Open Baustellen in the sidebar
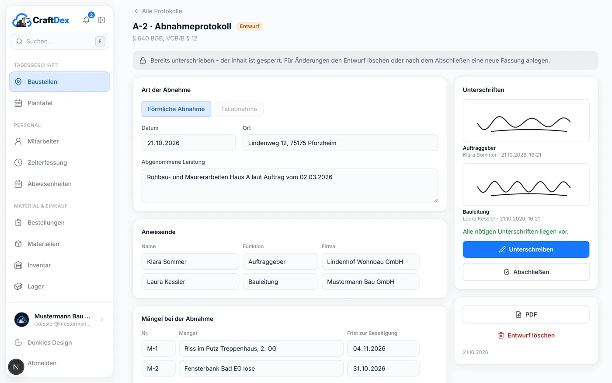The width and height of the screenshot is (612, 383). pos(59,82)
